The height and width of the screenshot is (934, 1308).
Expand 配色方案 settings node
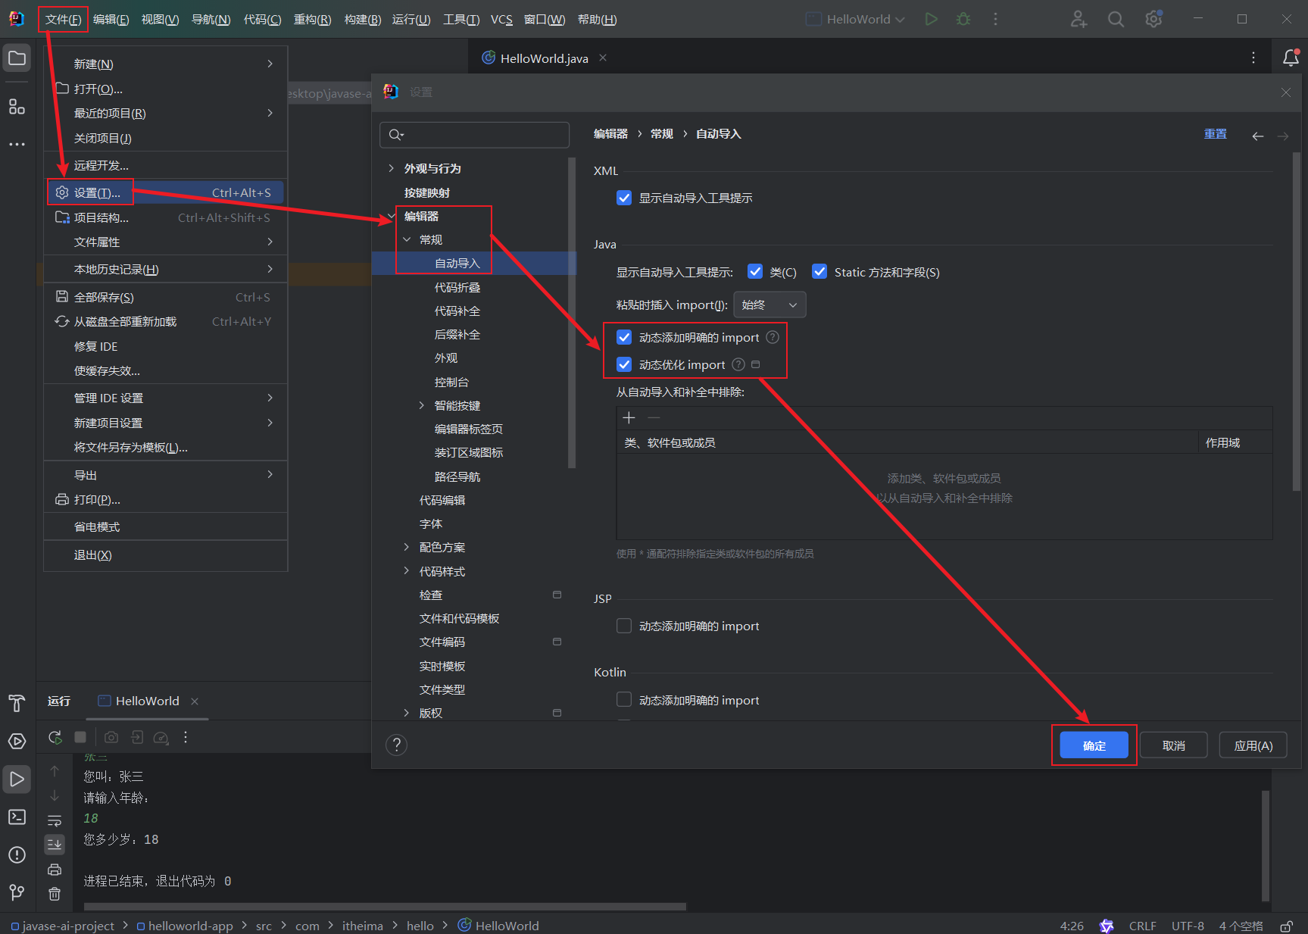pyautogui.click(x=407, y=547)
